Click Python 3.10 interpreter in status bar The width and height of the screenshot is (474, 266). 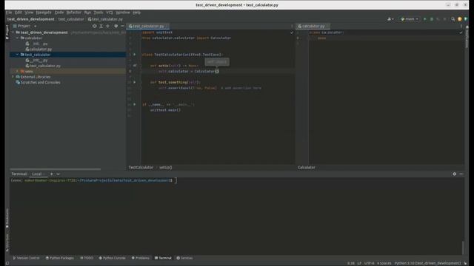pyautogui.click(x=427, y=264)
